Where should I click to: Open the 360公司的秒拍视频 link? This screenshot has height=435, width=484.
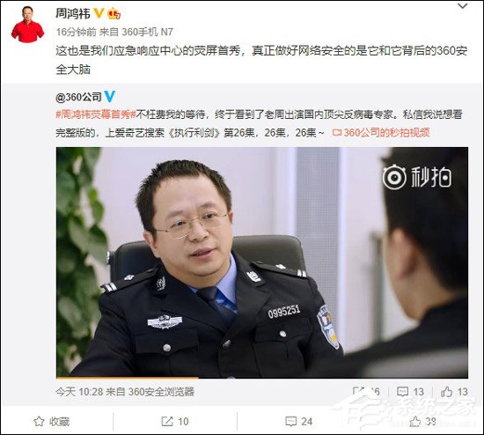click(381, 133)
